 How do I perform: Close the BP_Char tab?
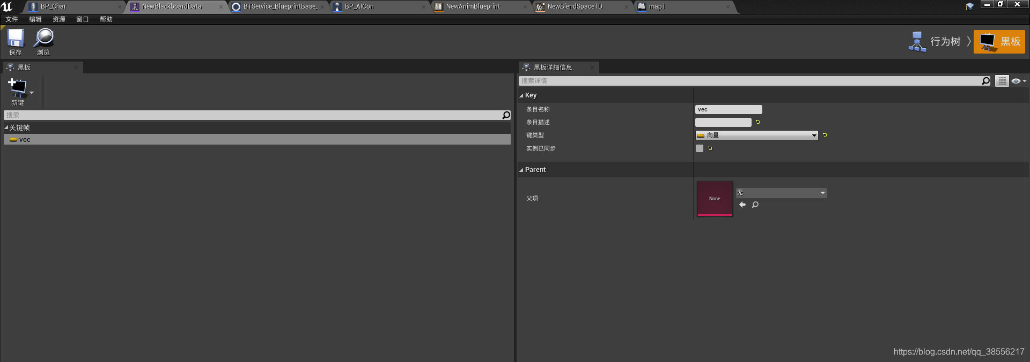pos(119,7)
